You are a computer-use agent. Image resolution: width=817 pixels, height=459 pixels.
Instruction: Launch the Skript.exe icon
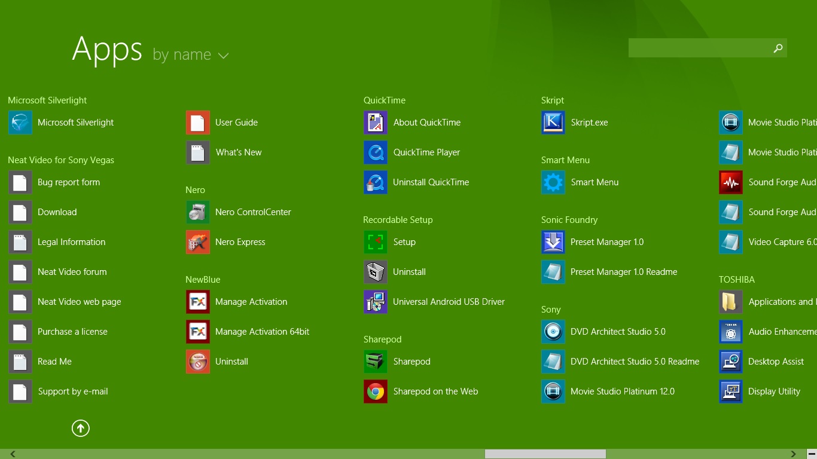[553, 123]
